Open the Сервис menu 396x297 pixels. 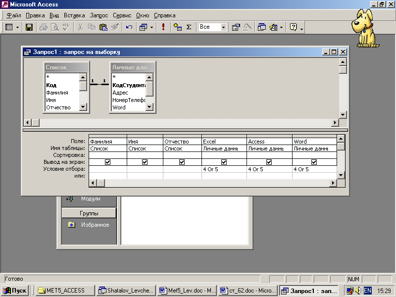(x=122, y=15)
